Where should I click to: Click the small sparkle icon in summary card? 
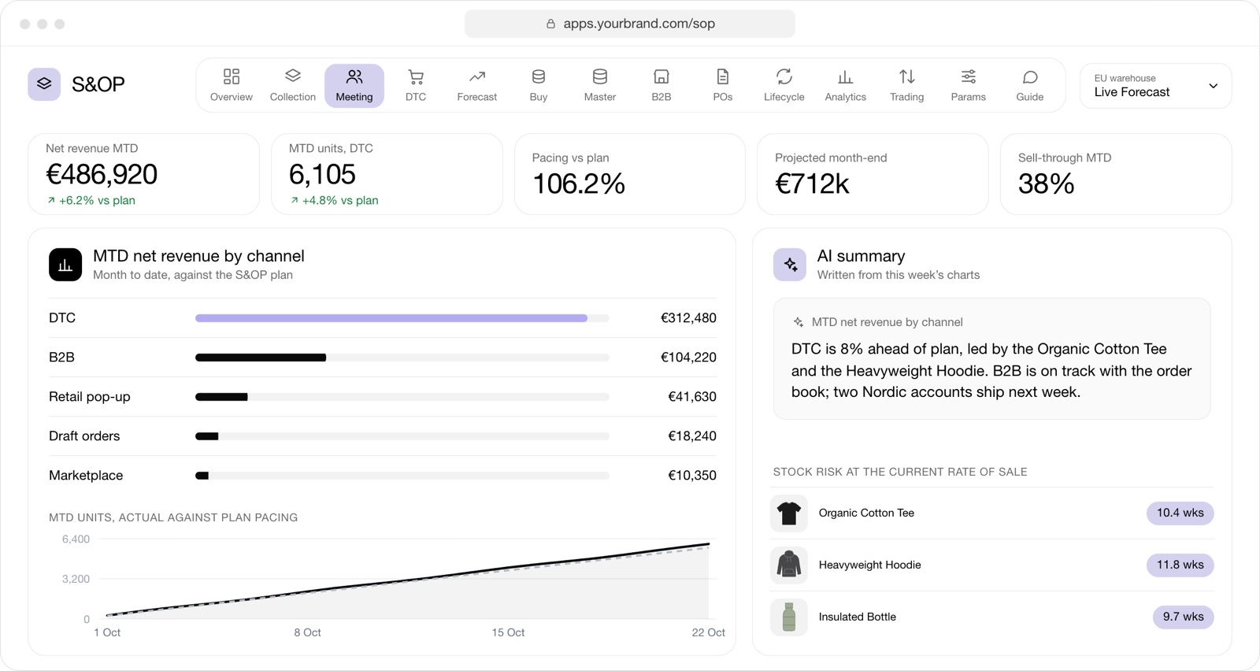coord(799,322)
